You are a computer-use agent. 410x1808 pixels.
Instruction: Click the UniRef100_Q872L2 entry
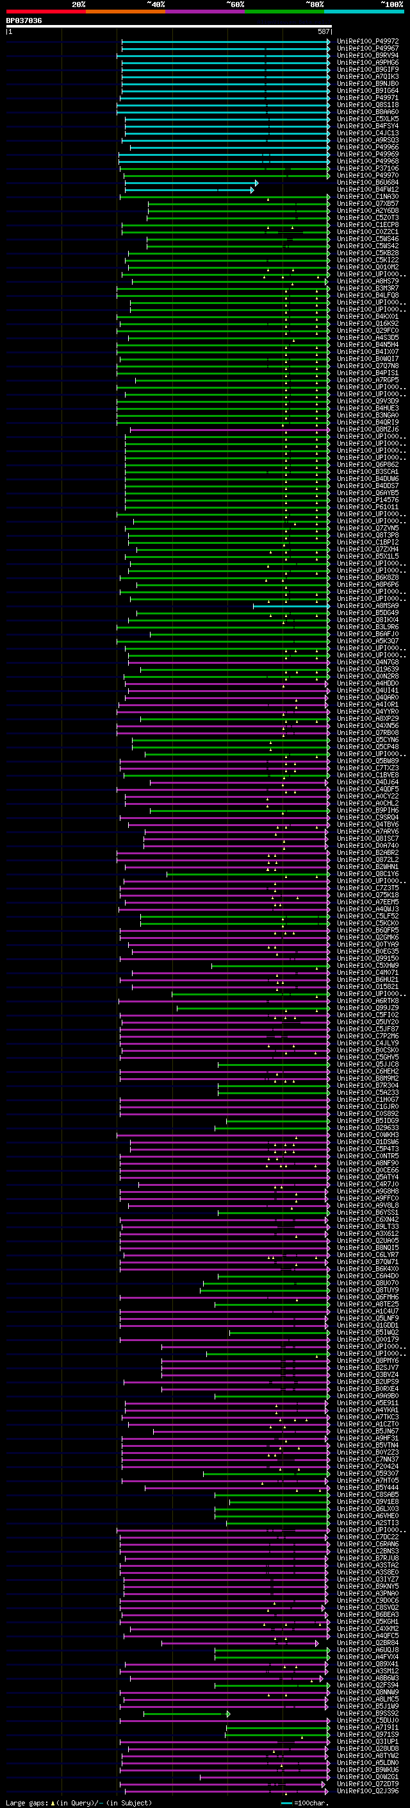[367, 860]
